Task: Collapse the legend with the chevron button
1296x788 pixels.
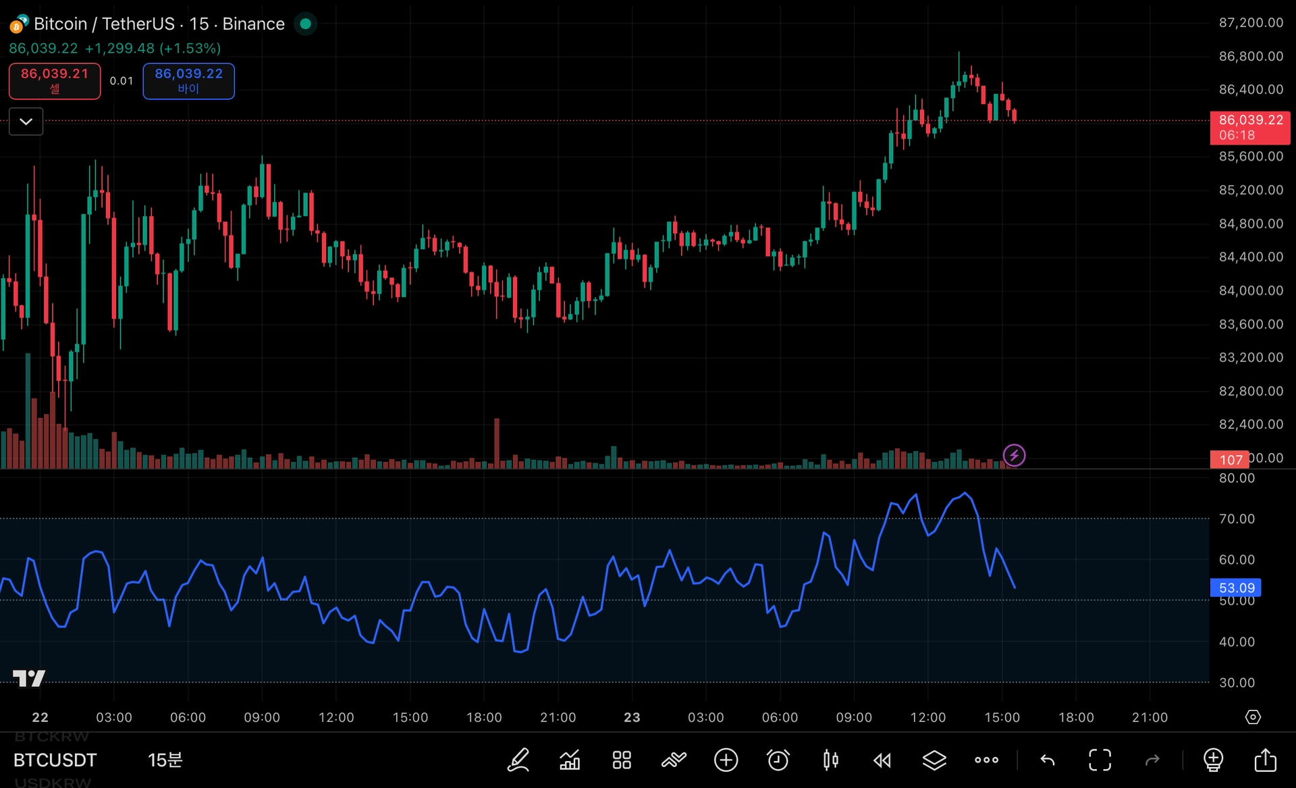Action: (26, 122)
